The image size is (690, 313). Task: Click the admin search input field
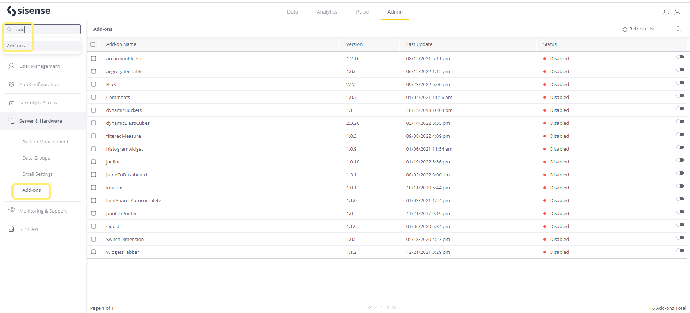[x=47, y=29]
